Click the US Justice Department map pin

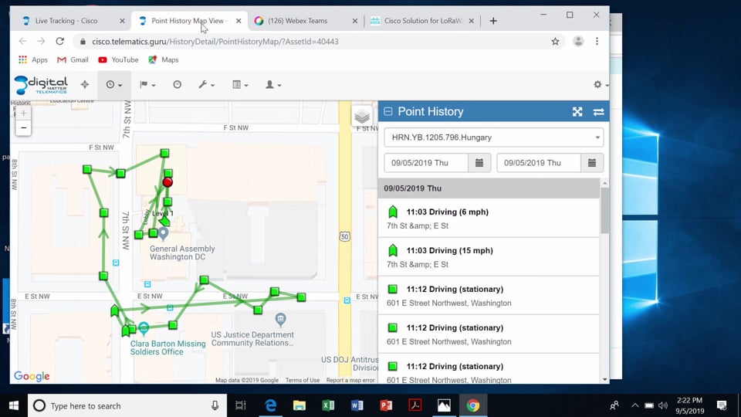[x=281, y=320]
